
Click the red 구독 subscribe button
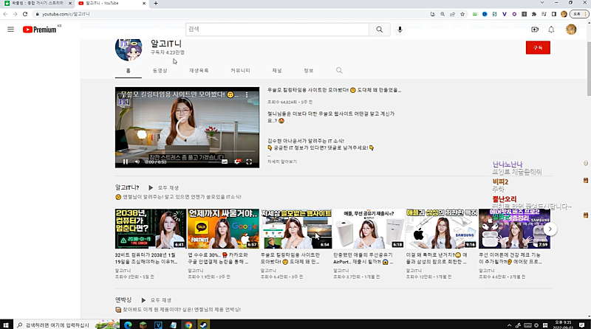[x=537, y=46]
